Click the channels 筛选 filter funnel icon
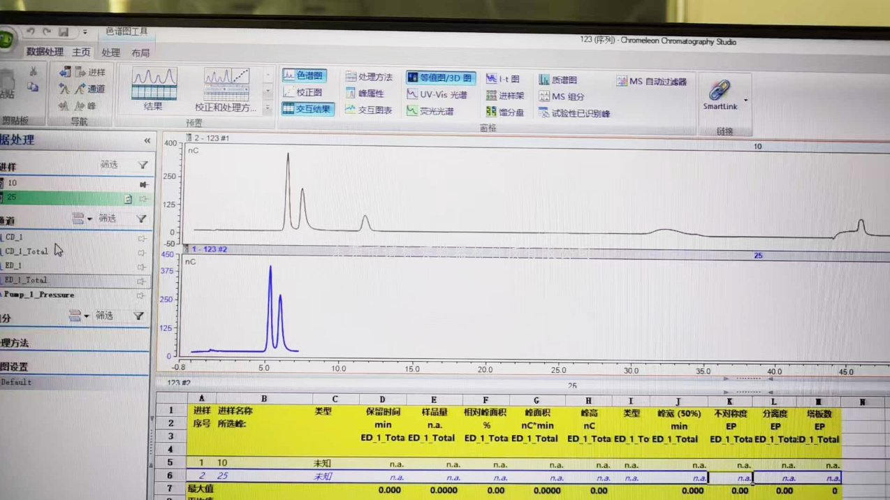This screenshot has height=500, width=890. tap(141, 219)
